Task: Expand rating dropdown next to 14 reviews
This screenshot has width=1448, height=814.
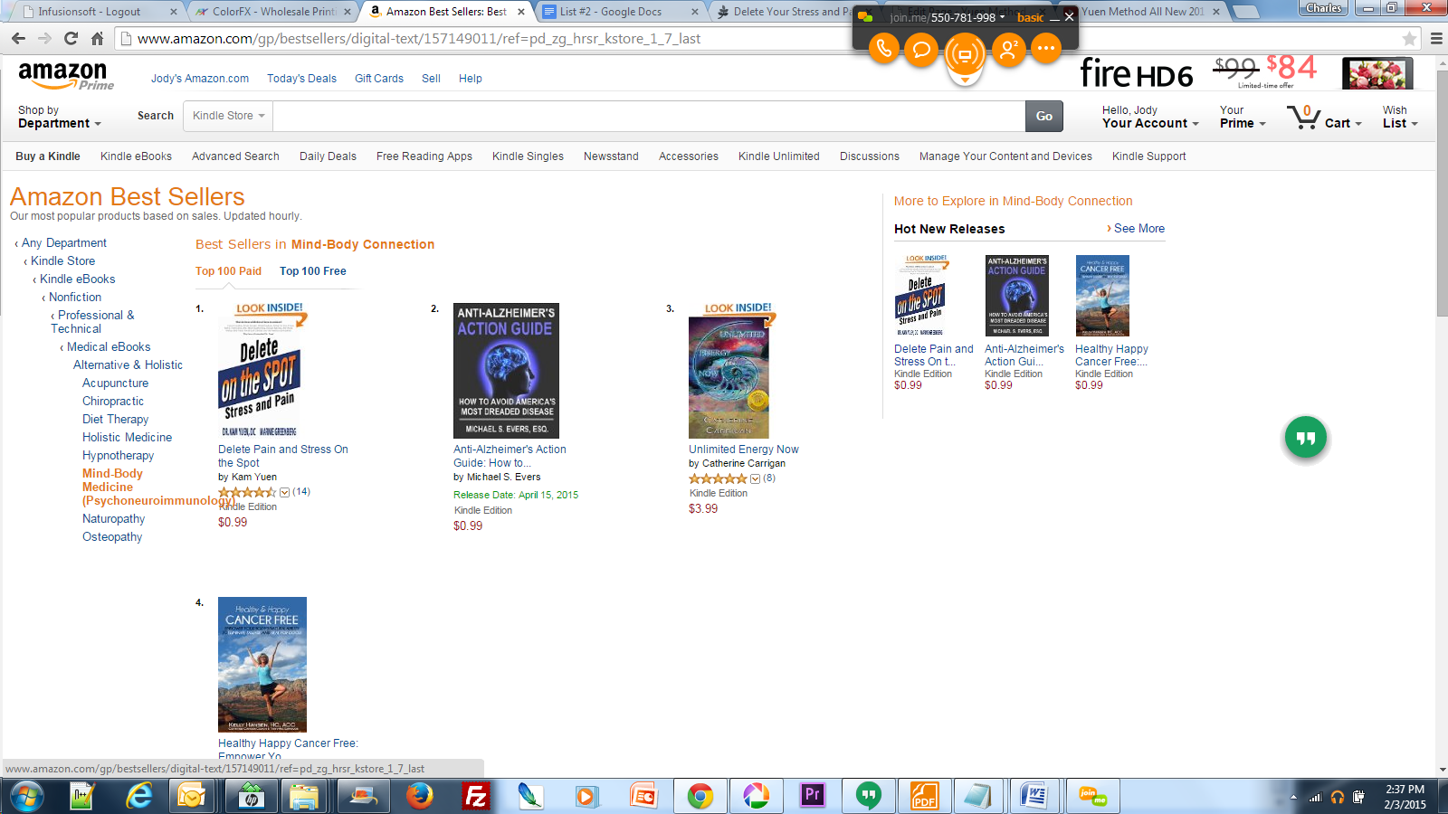Action: point(284,493)
